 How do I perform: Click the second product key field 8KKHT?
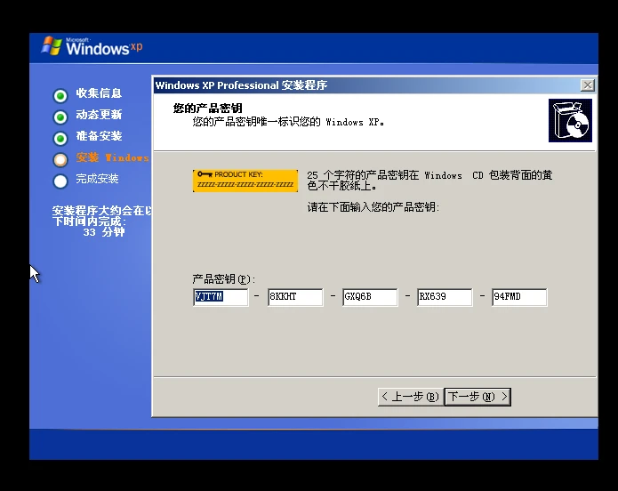tap(295, 297)
